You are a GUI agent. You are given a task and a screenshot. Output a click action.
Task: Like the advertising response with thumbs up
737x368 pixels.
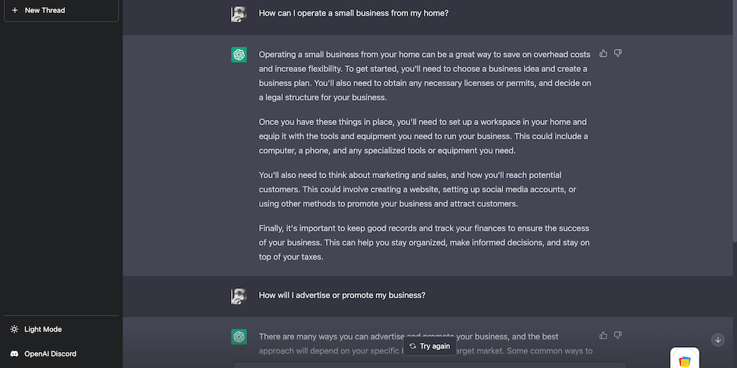603,335
